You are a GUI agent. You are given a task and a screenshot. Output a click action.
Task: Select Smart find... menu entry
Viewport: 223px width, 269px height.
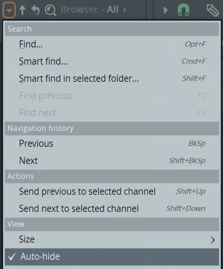click(112, 62)
